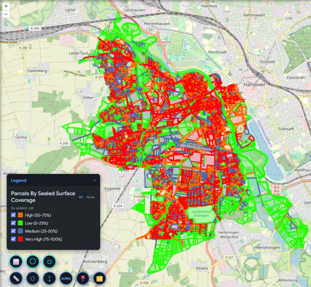
Task: Zoom in with the plus button
Action: click(x=6, y=6)
